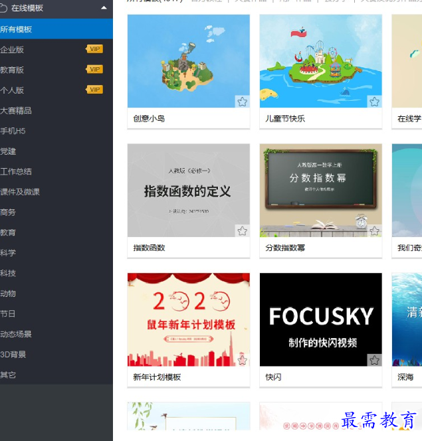This screenshot has height=441, width=422.
Task: Select 节日 category
Action: pyautogui.click(x=8, y=314)
